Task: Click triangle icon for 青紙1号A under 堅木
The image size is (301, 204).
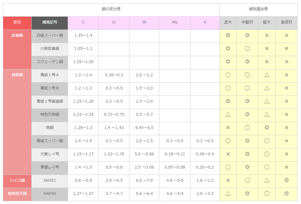Action: (267, 75)
